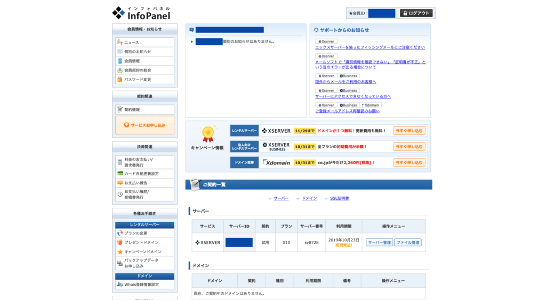Click 今すぐ申し込む for XSERVER rental server

tap(409, 131)
